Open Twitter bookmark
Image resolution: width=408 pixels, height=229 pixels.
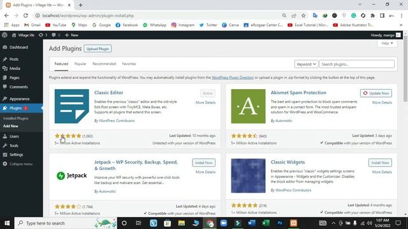(208, 25)
